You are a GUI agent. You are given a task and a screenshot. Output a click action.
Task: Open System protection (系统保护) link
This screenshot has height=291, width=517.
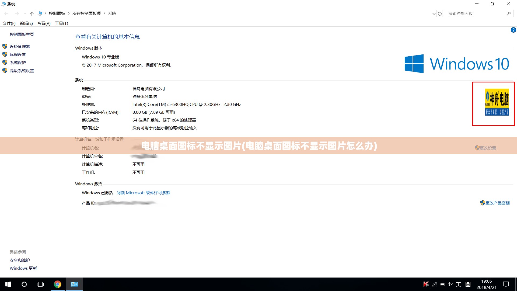tap(18, 63)
